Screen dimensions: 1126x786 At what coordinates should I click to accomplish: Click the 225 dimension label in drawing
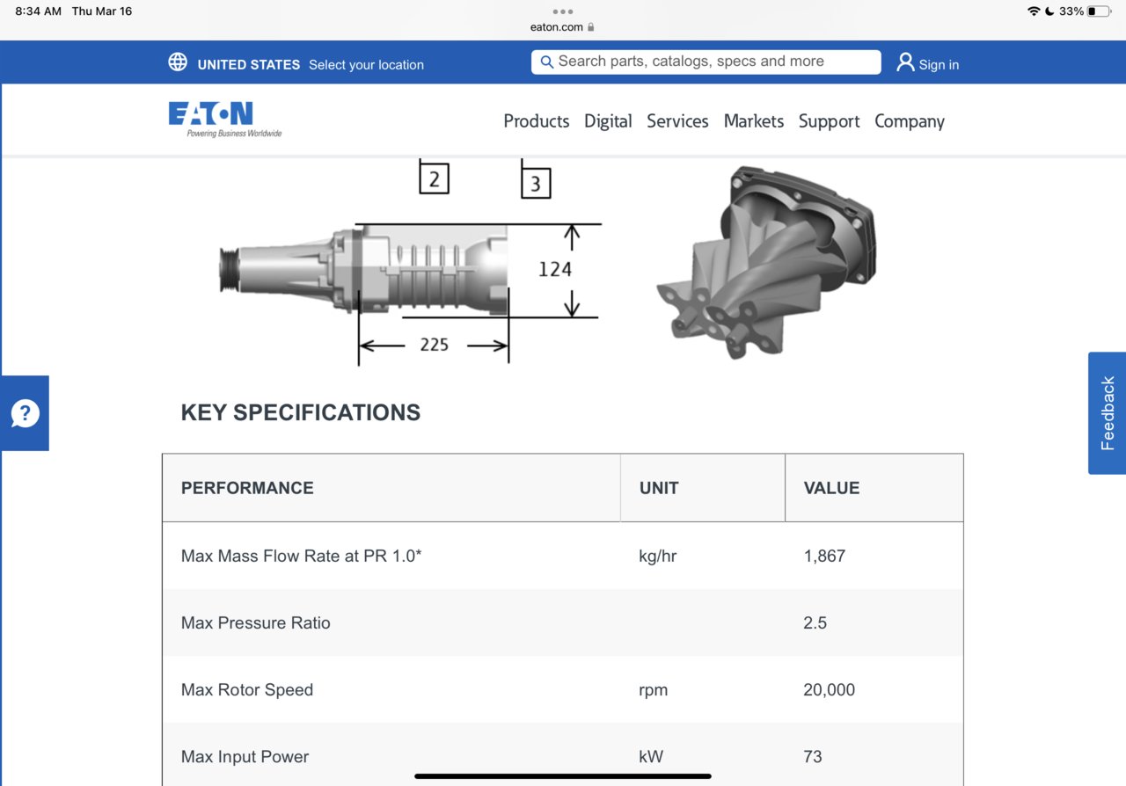tap(434, 345)
